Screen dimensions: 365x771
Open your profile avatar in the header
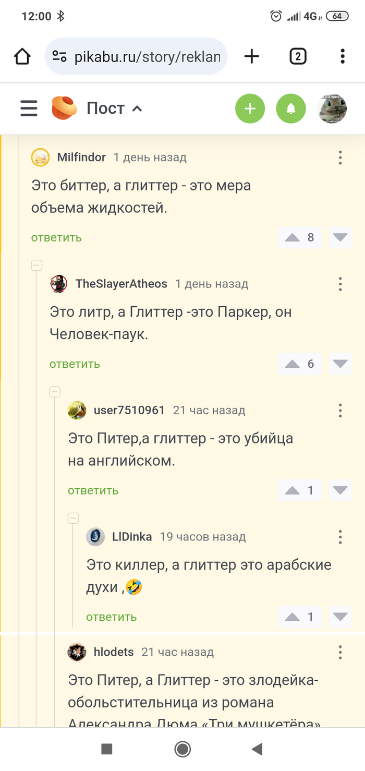(x=333, y=109)
